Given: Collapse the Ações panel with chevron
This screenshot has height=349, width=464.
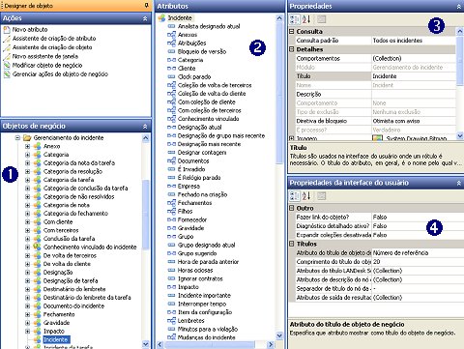Looking at the screenshot, I should (x=145, y=18).
